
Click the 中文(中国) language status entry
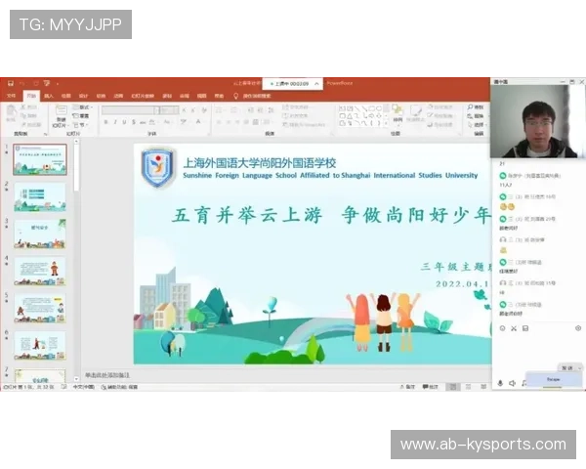(84, 387)
